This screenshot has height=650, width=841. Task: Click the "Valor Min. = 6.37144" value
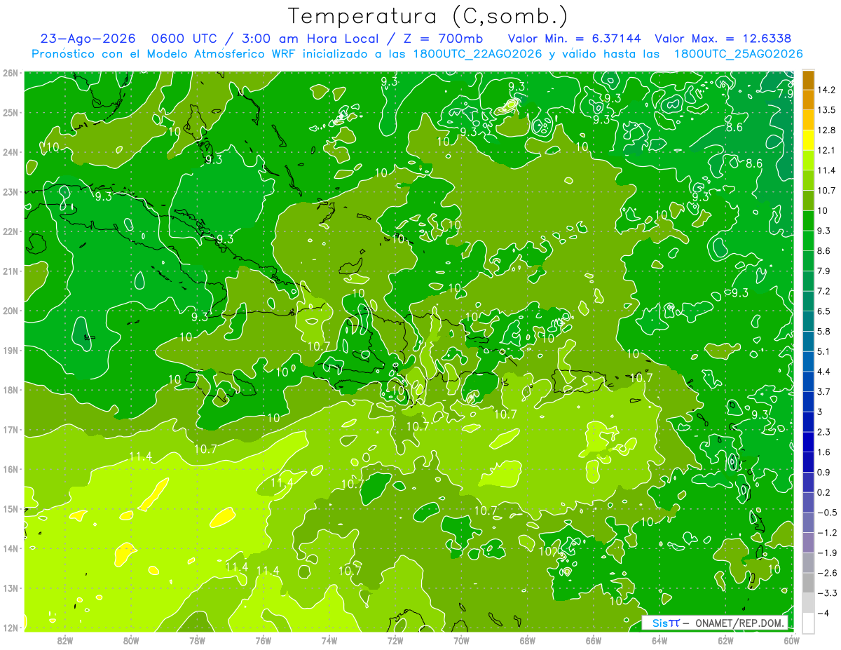tap(574, 39)
